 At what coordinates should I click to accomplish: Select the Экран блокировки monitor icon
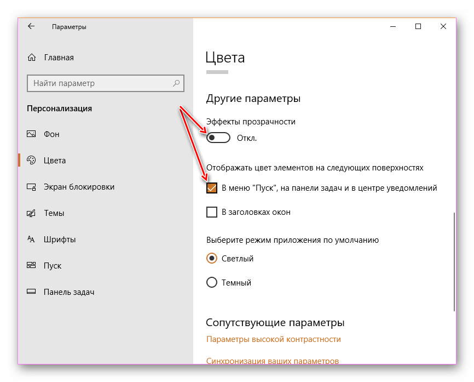coord(31,187)
